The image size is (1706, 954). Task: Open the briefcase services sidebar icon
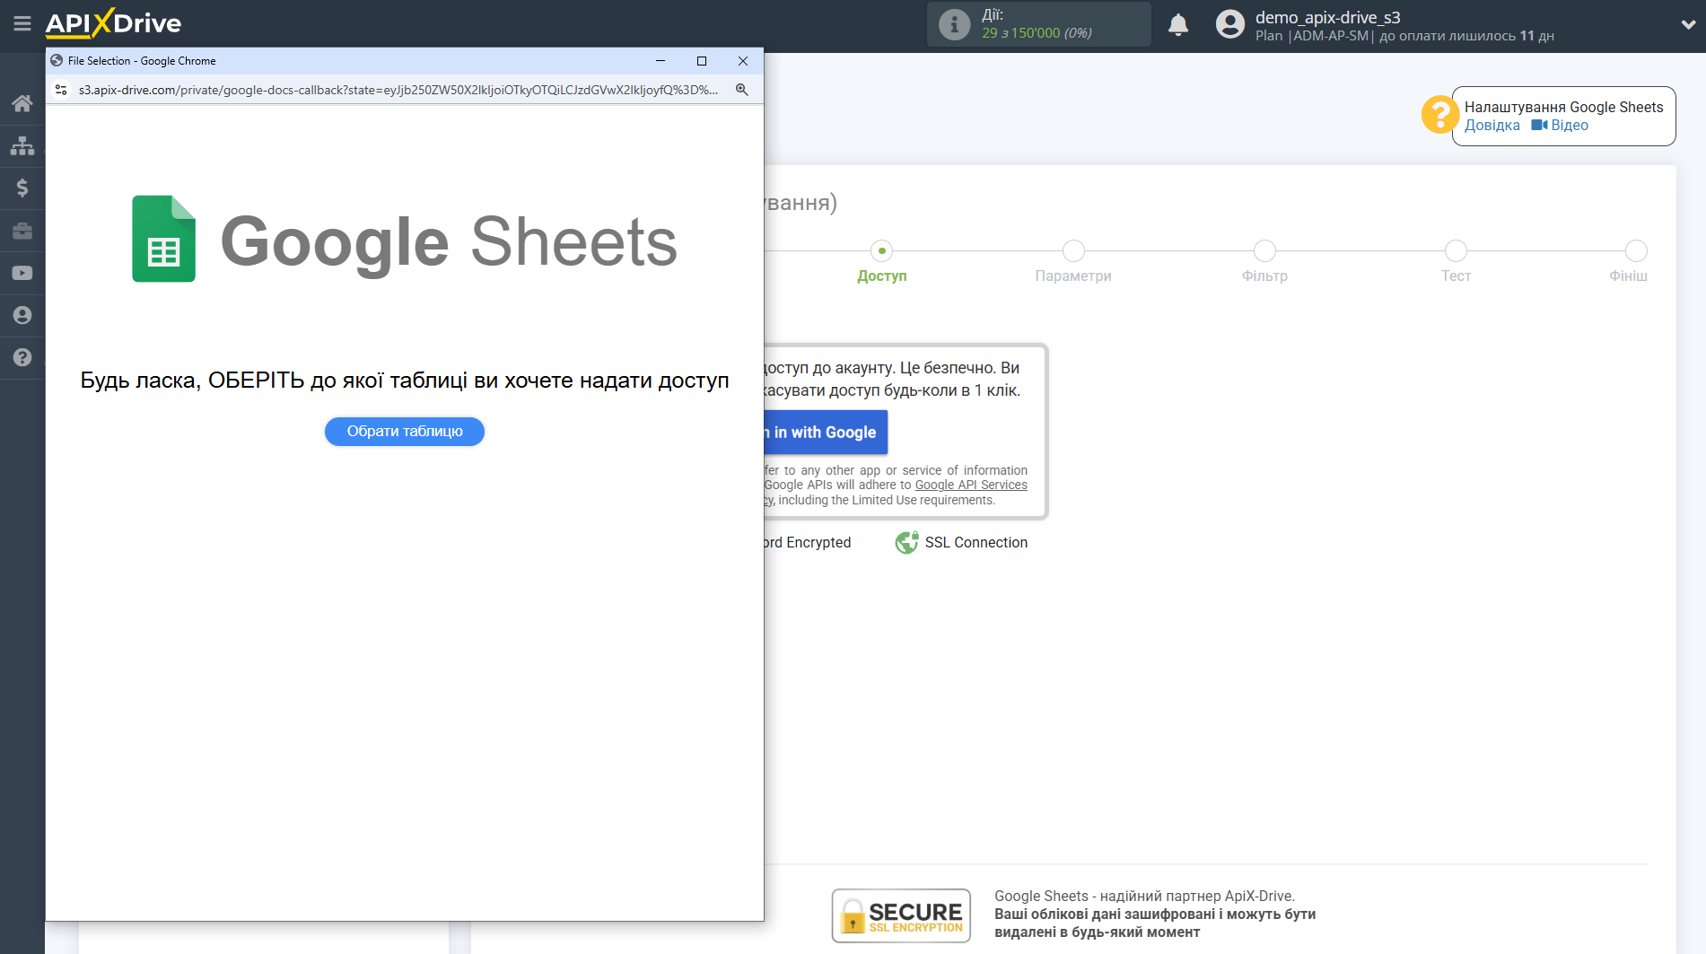click(22, 231)
